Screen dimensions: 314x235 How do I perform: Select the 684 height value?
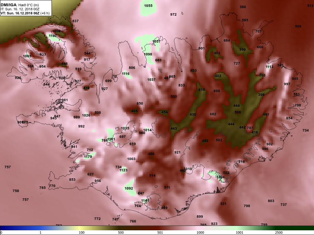227,40
